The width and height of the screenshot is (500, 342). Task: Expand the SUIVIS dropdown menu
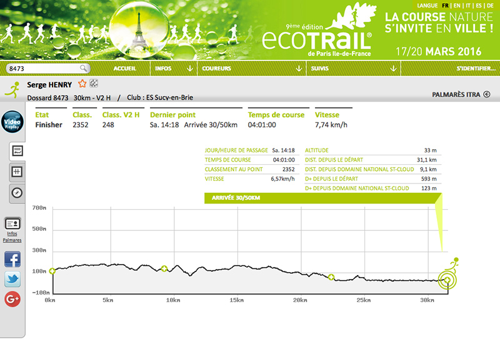(x=394, y=68)
